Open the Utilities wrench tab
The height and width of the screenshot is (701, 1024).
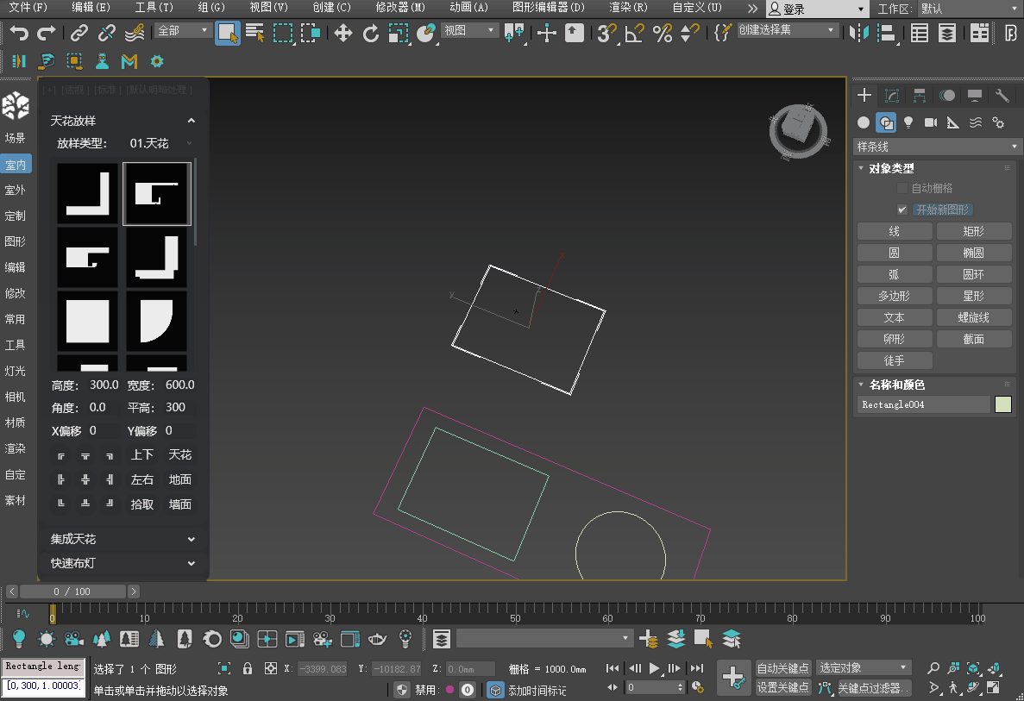coord(1002,96)
